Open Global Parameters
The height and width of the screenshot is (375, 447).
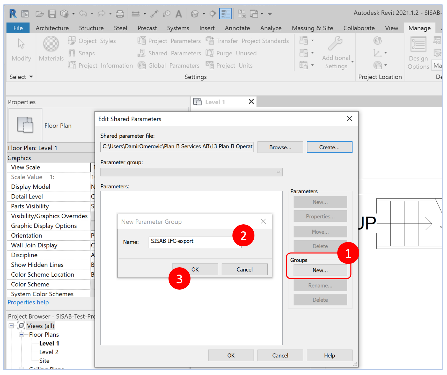(168, 65)
